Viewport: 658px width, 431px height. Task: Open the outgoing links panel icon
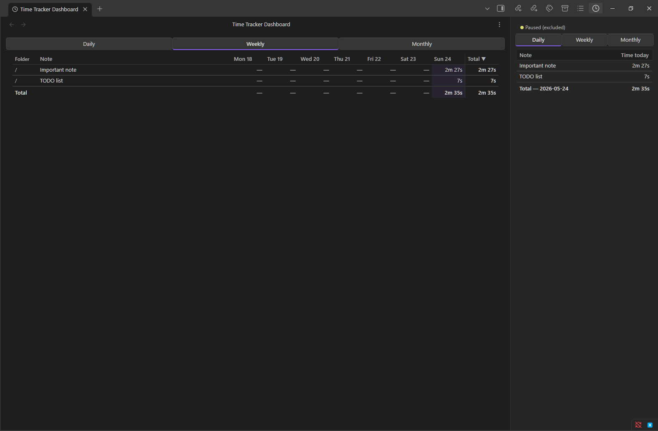pyautogui.click(x=534, y=8)
